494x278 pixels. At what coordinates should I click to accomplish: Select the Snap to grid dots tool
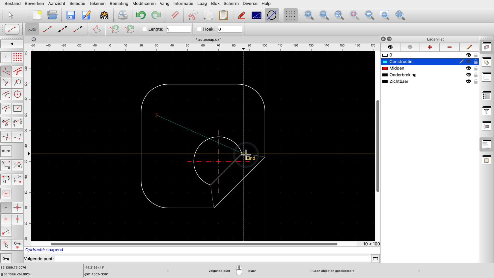[x=17, y=57]
